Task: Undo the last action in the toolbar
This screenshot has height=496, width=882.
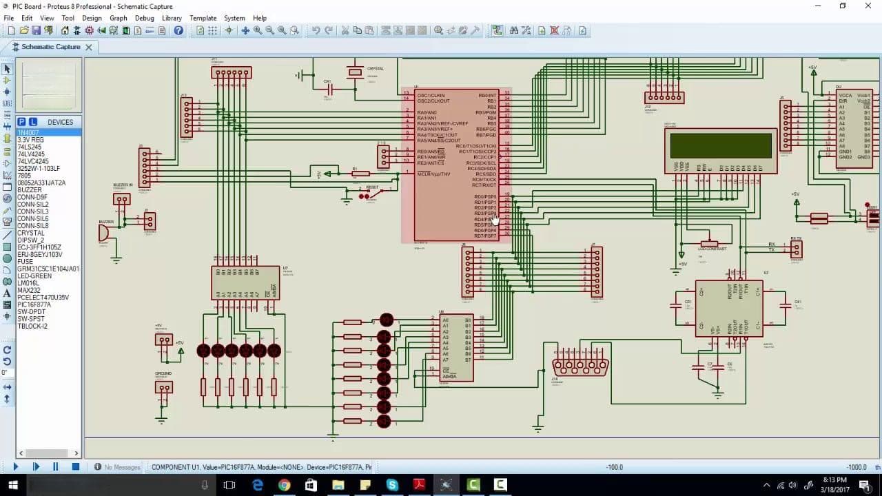Action: (316, 30)
